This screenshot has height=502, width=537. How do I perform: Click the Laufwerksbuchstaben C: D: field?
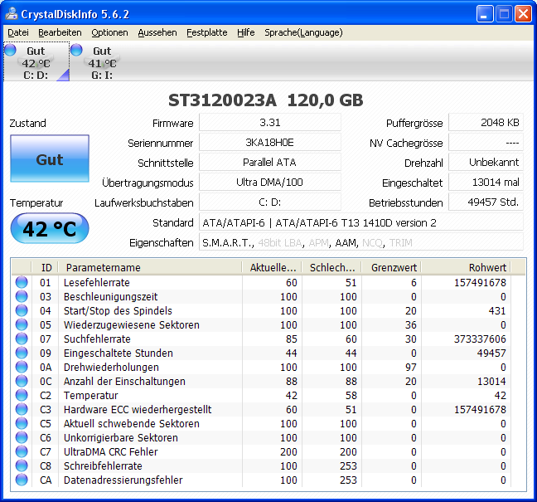(270, 202)
